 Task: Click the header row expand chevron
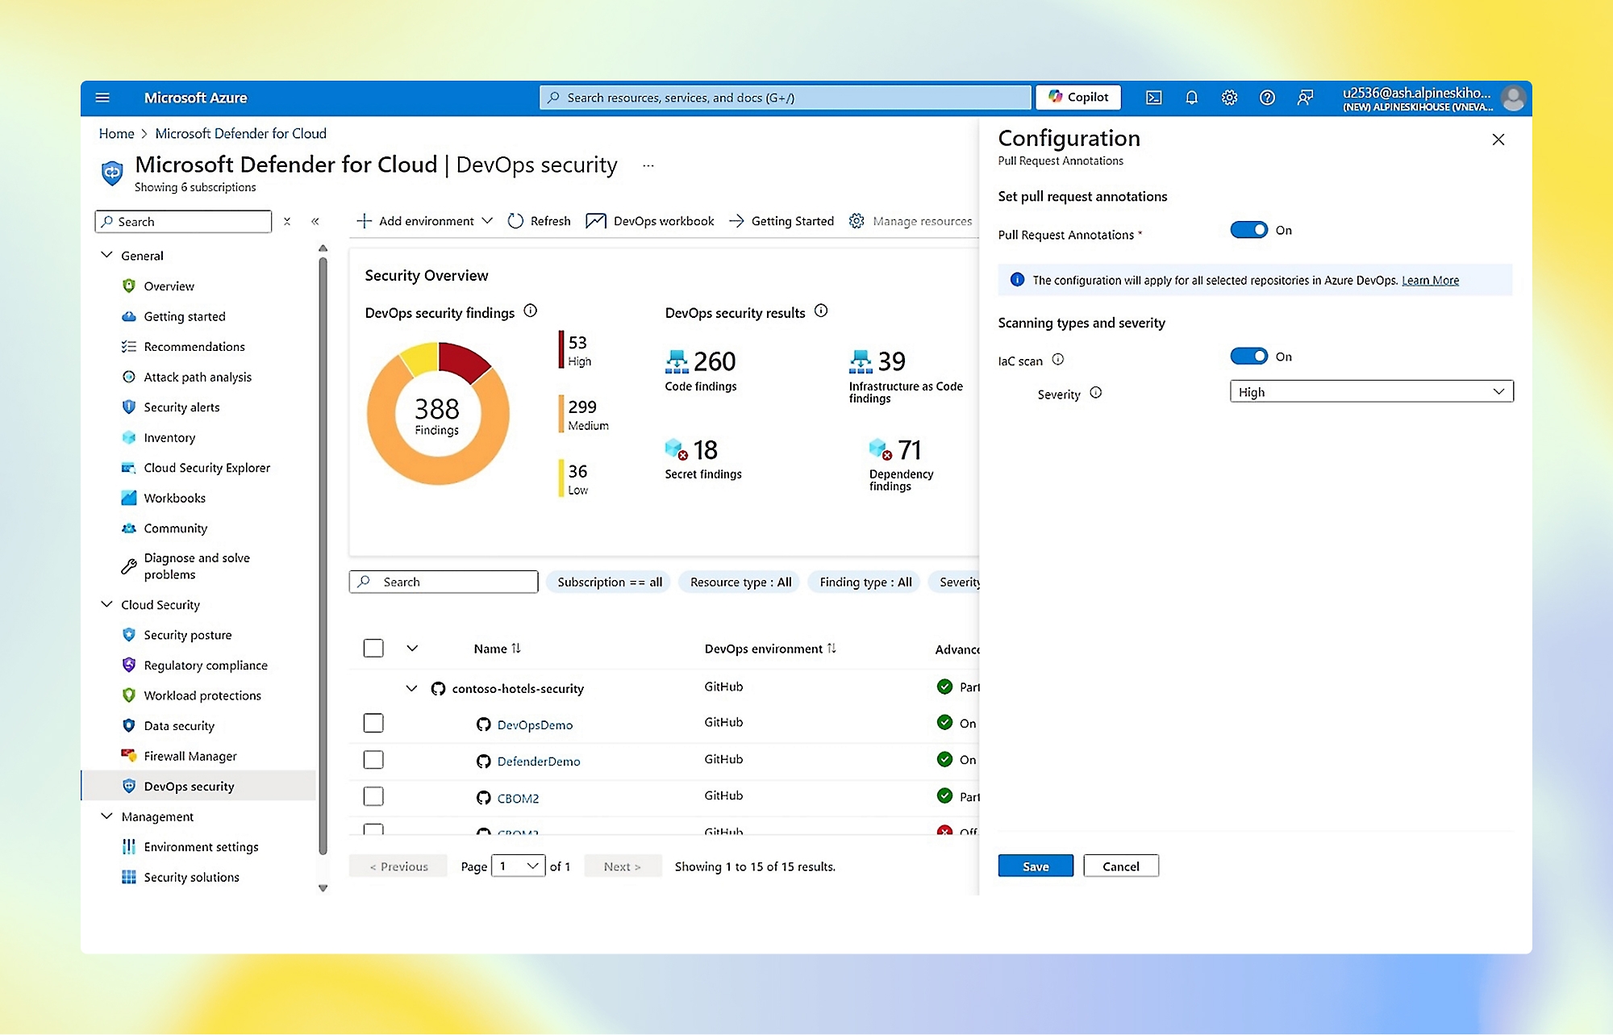(412, 648)
